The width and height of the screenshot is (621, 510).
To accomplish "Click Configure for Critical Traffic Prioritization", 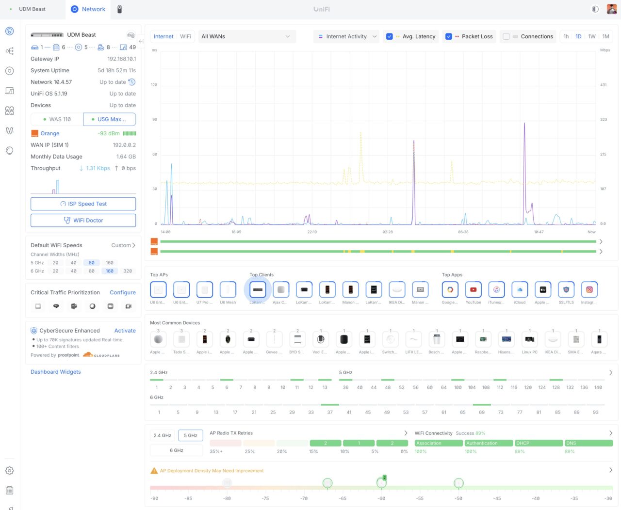I will (x=123, y=293).
